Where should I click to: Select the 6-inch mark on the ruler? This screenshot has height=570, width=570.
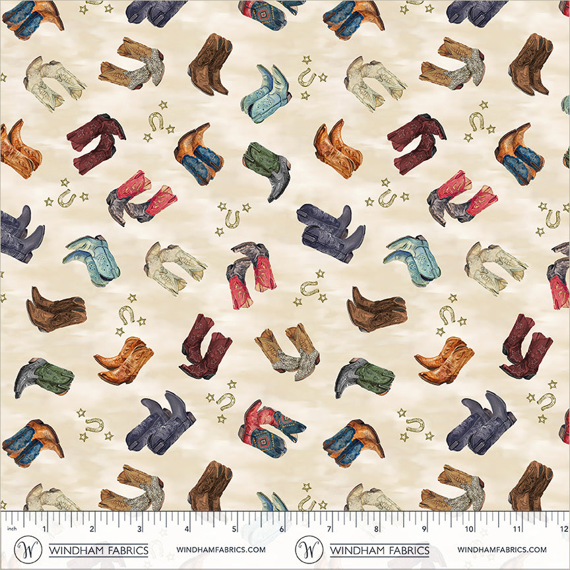[x=282, y=529]
